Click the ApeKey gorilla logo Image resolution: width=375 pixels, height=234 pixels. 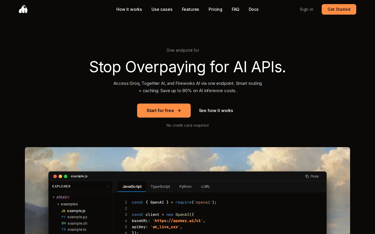tap(23, 9)
